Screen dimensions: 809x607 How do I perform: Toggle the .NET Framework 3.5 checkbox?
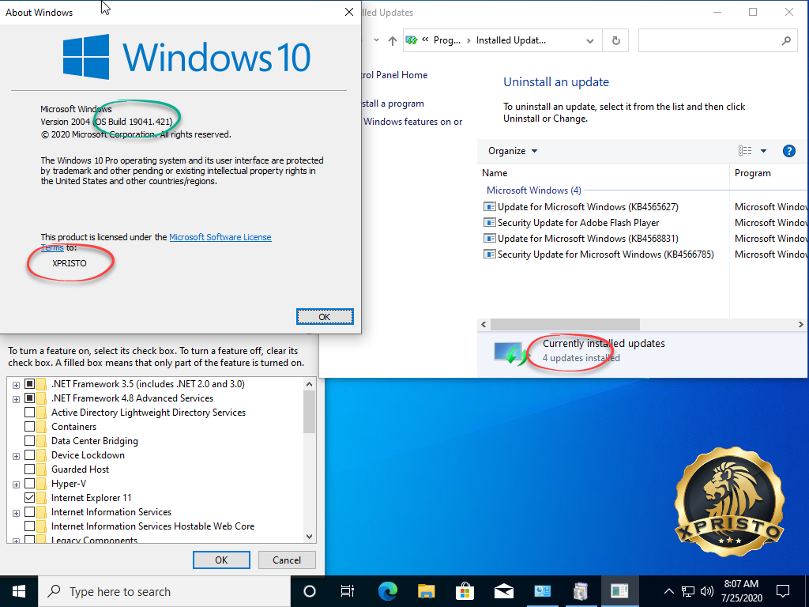29,384
